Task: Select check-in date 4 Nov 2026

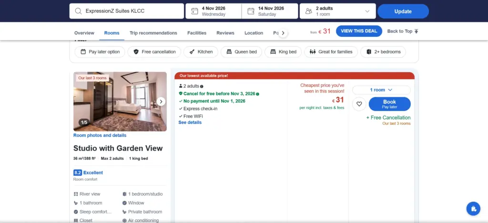Action: (x=213, y=11)
